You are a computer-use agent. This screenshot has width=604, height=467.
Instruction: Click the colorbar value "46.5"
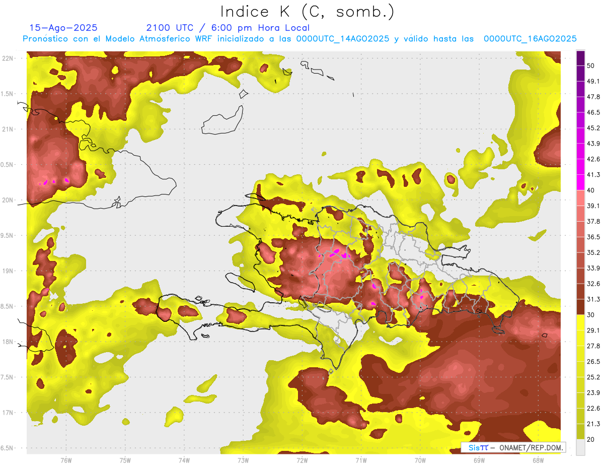[x=593, y=112]
